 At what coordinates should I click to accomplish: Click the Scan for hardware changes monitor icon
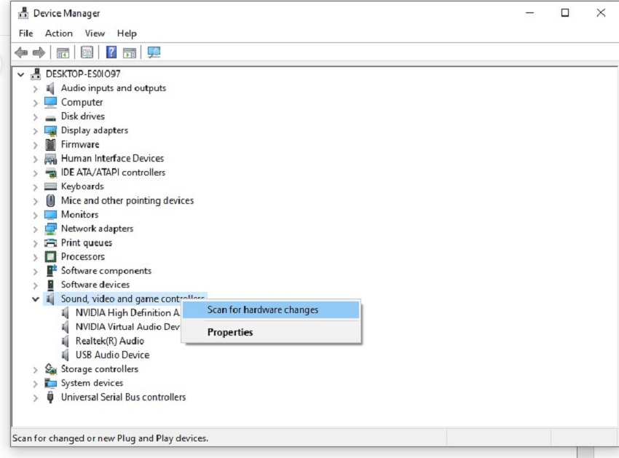coord(154,52)
